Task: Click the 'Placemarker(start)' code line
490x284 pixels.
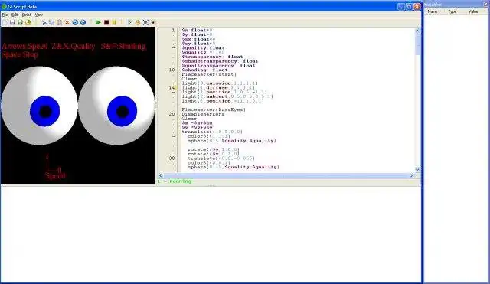Action: pyautogui.click(x=209, y=75)
